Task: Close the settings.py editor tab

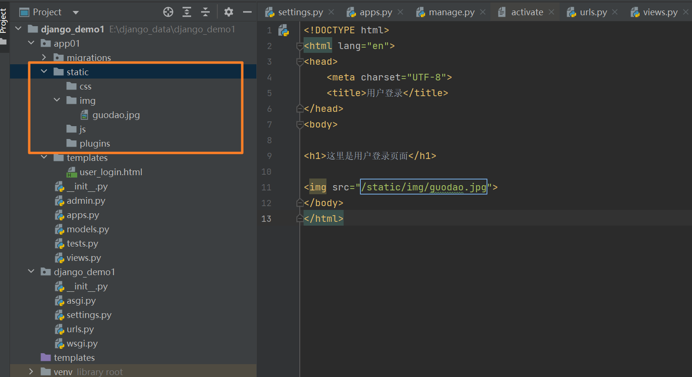Action: [331, 12]
